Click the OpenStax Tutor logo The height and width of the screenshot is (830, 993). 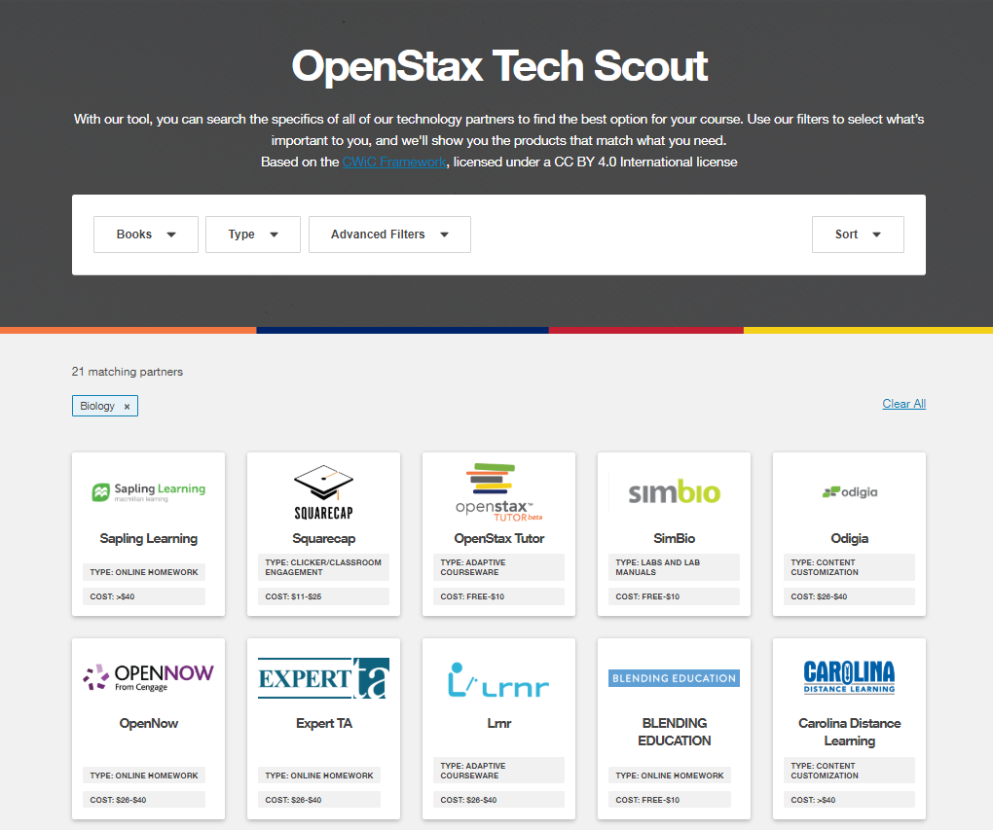[x=499, y=492]
